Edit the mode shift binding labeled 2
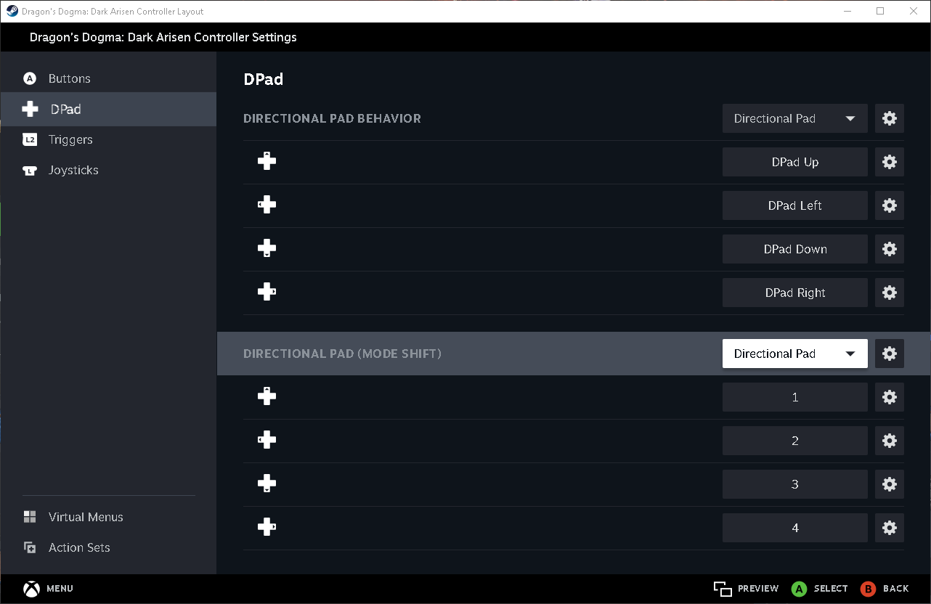The image size is (931, 604). point(795,441)
